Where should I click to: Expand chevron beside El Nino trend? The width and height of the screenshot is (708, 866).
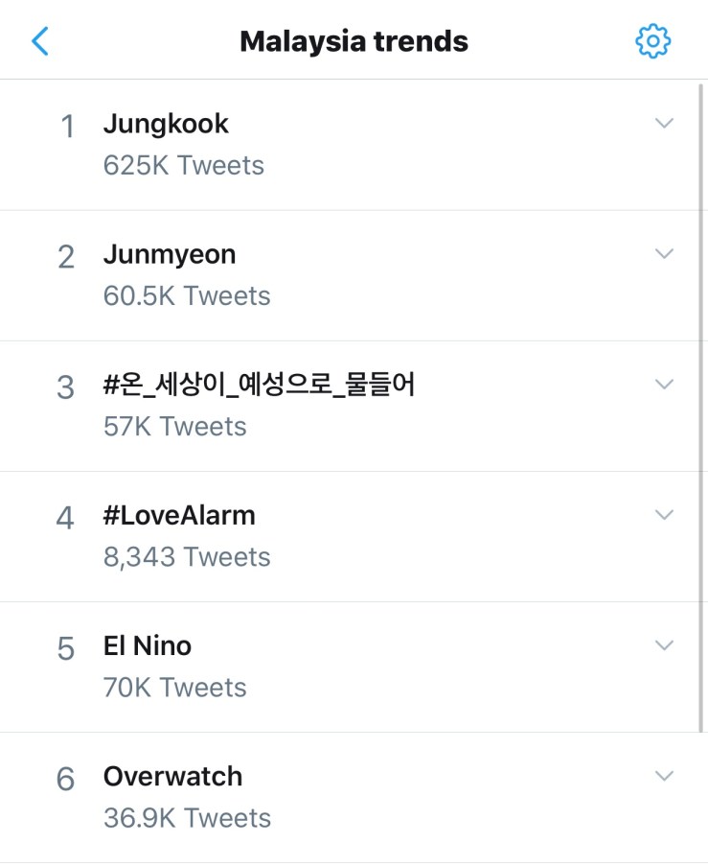[x=664, y=644]
